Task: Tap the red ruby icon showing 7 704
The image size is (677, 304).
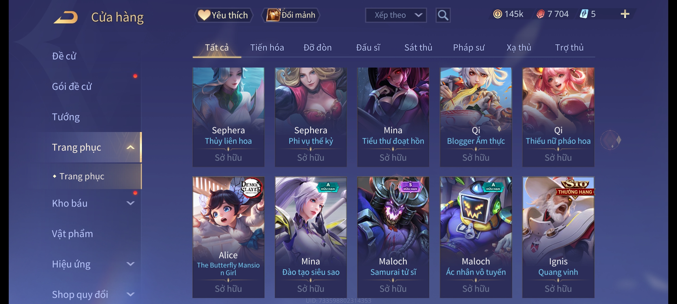Action: (540, 14)
